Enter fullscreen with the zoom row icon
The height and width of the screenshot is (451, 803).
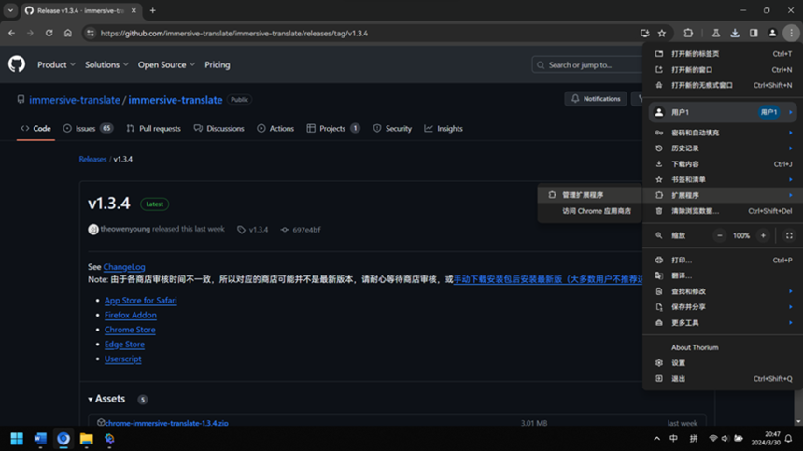[x=789, y=235]
